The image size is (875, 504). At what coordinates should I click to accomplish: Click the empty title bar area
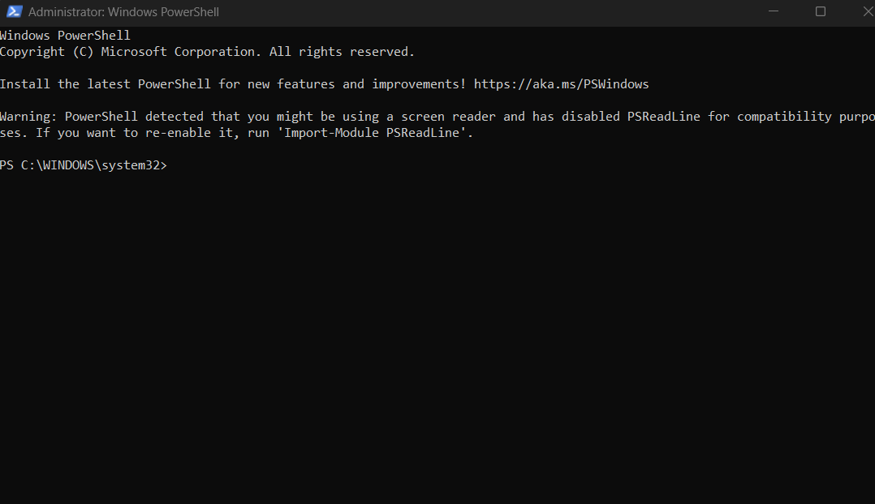click(x=487, y=12)
